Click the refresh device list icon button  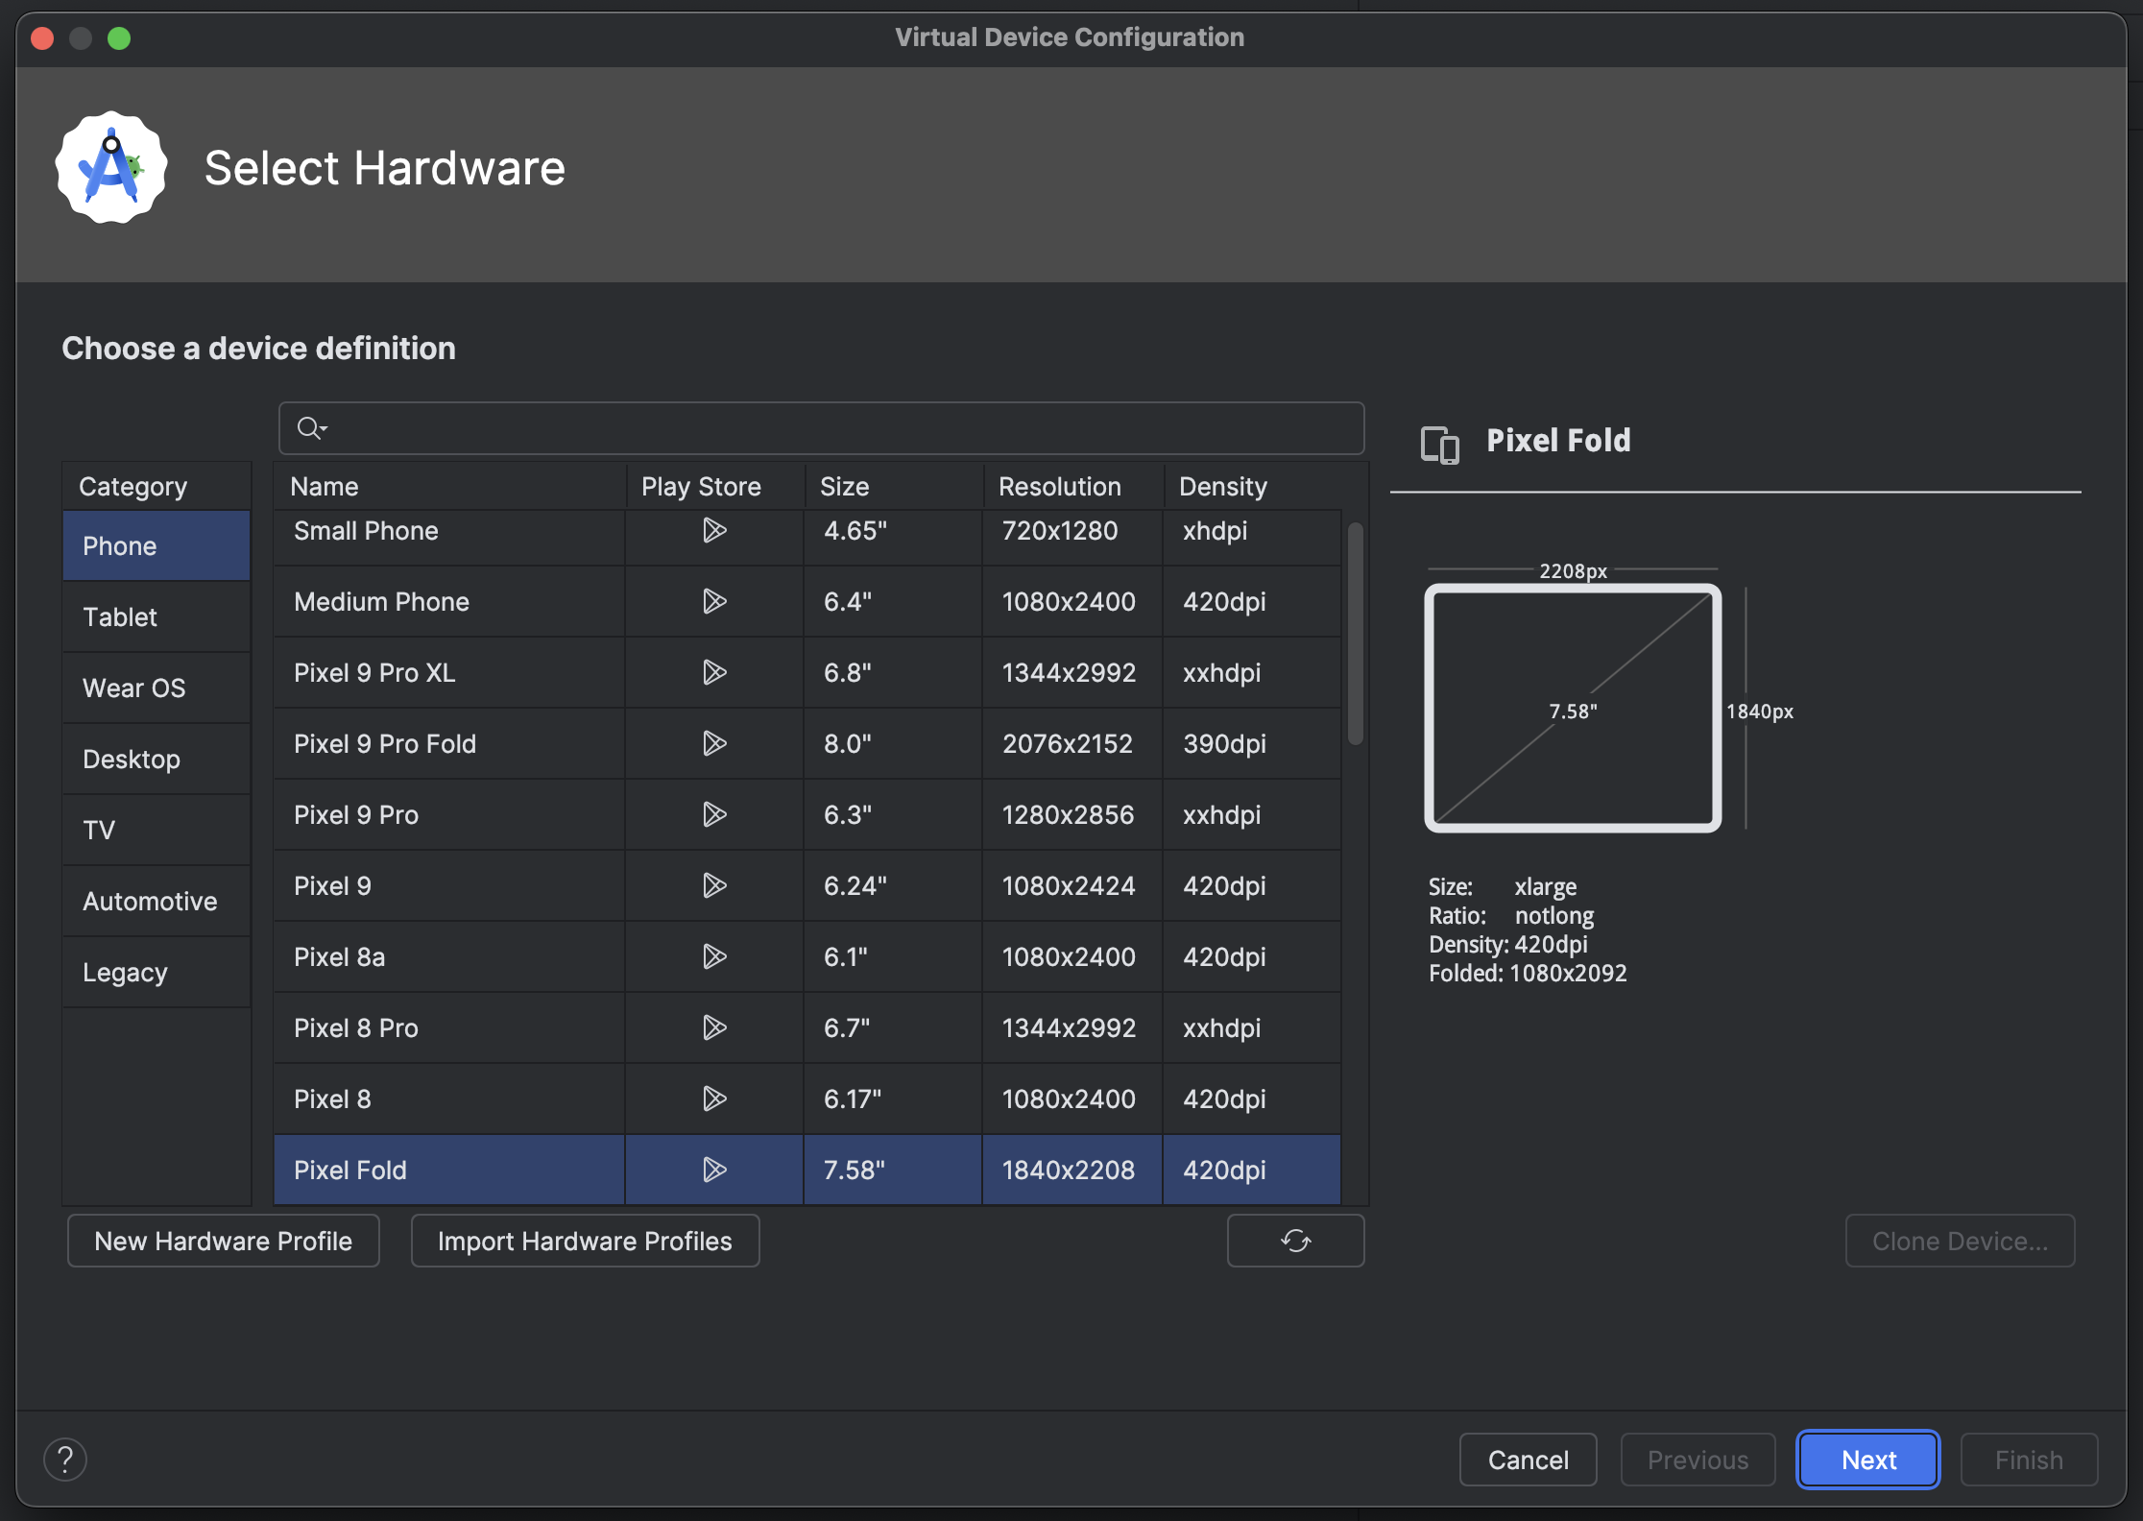coord(1295,1241)
